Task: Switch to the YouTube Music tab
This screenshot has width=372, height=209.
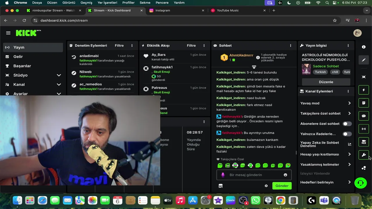Action: tap(238, 10)
